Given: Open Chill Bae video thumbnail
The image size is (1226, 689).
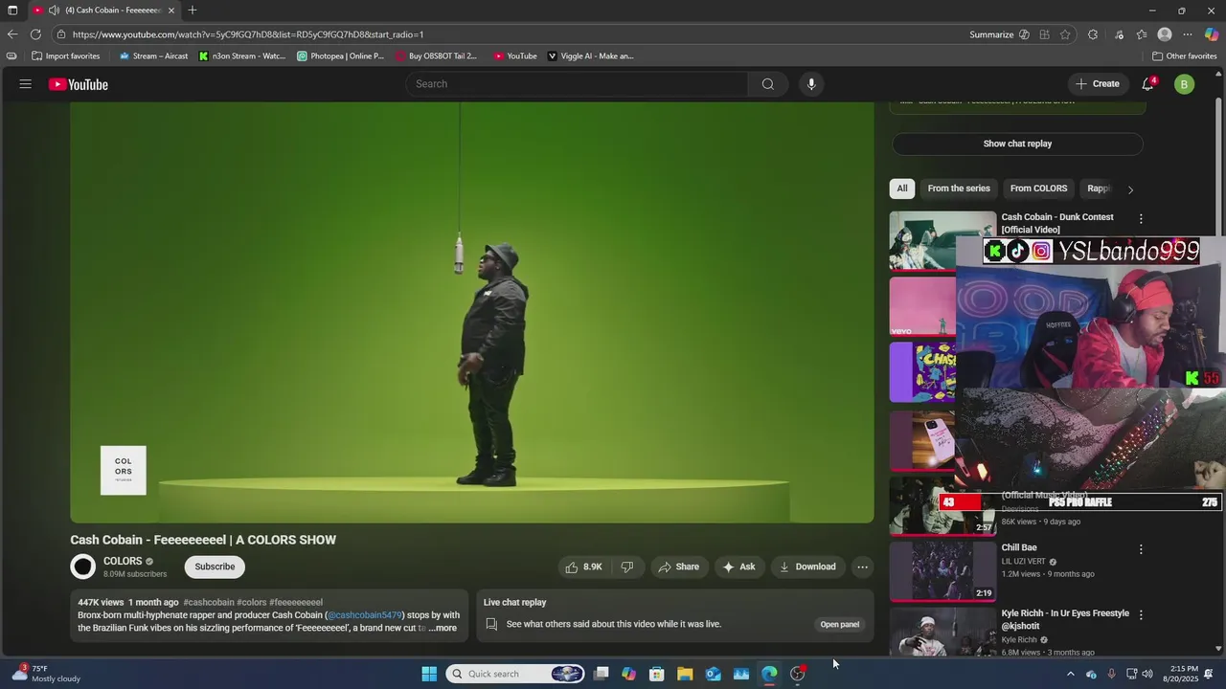Looking at the screenshot, I should point(942,570).
